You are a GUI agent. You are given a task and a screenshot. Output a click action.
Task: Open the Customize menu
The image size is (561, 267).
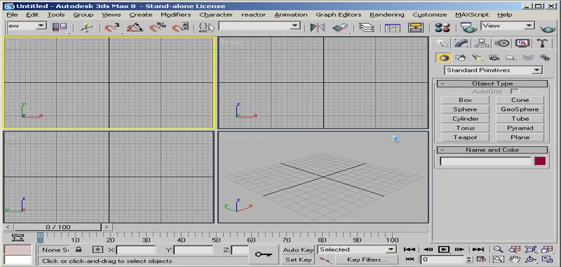point(429,15)
